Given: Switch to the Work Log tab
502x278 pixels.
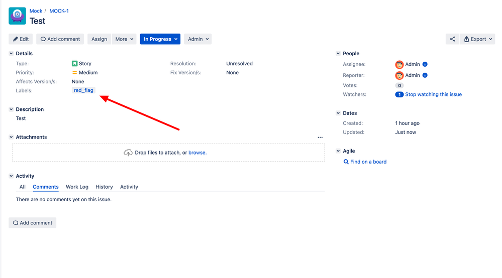Looking at the screenshot, I should [77, 187].
